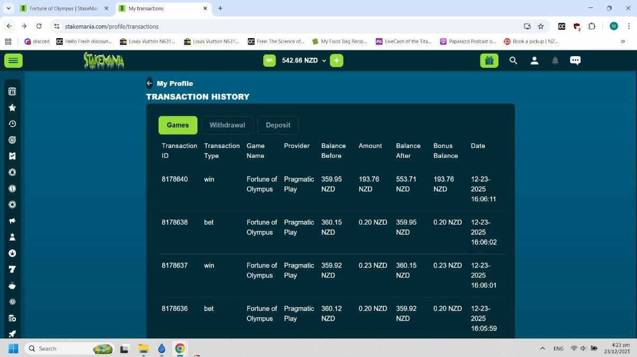
Task: Expand the 542.66 NZD balance dropdown
Action: (324, 61)
